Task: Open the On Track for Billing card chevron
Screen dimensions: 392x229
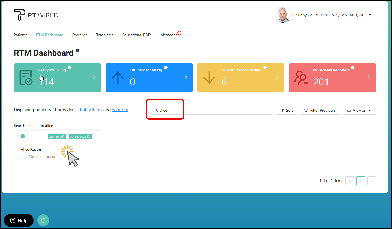Action: [x=186, y=77]
